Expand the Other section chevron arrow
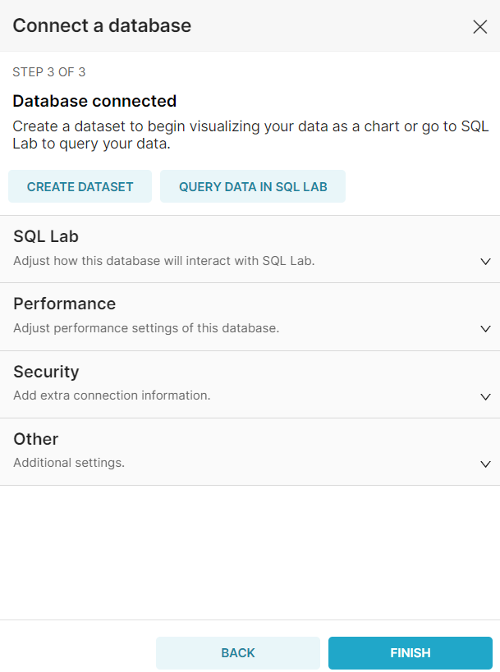 [485, 464]
